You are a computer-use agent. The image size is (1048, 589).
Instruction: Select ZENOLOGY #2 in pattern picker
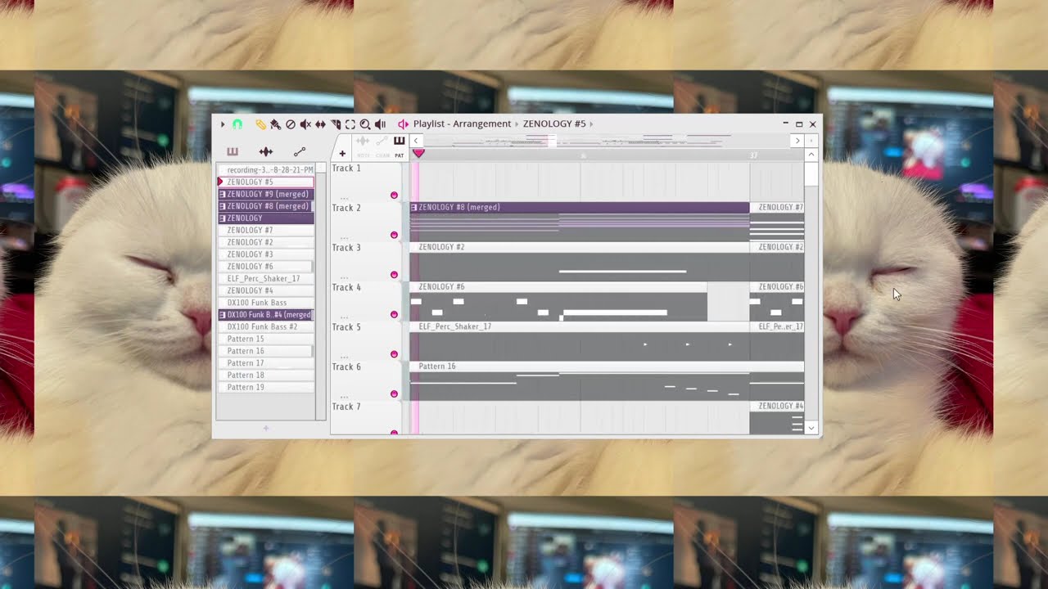[x=265, y=242]
